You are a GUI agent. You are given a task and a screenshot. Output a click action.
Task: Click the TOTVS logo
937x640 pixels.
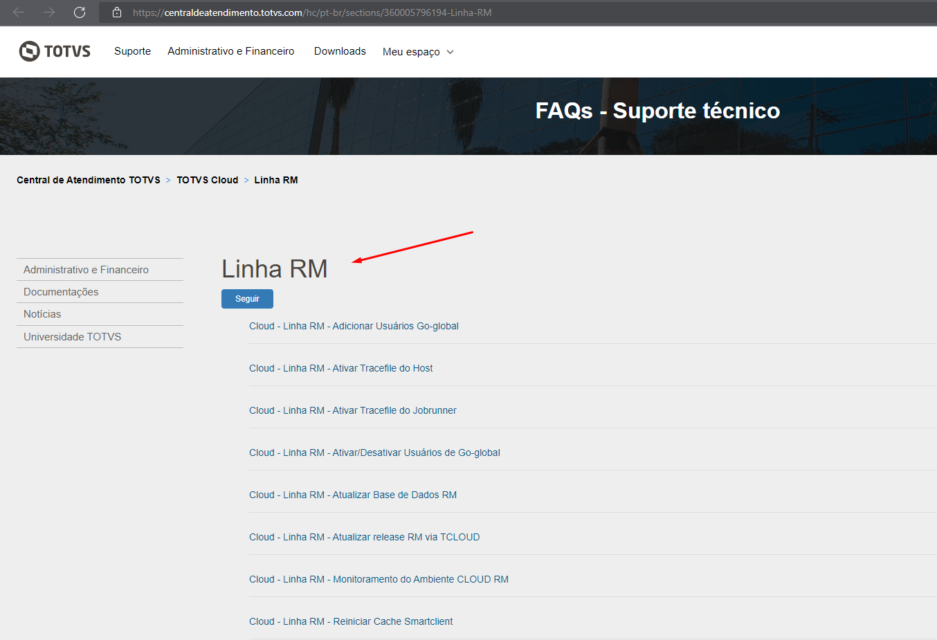(55, 51)
